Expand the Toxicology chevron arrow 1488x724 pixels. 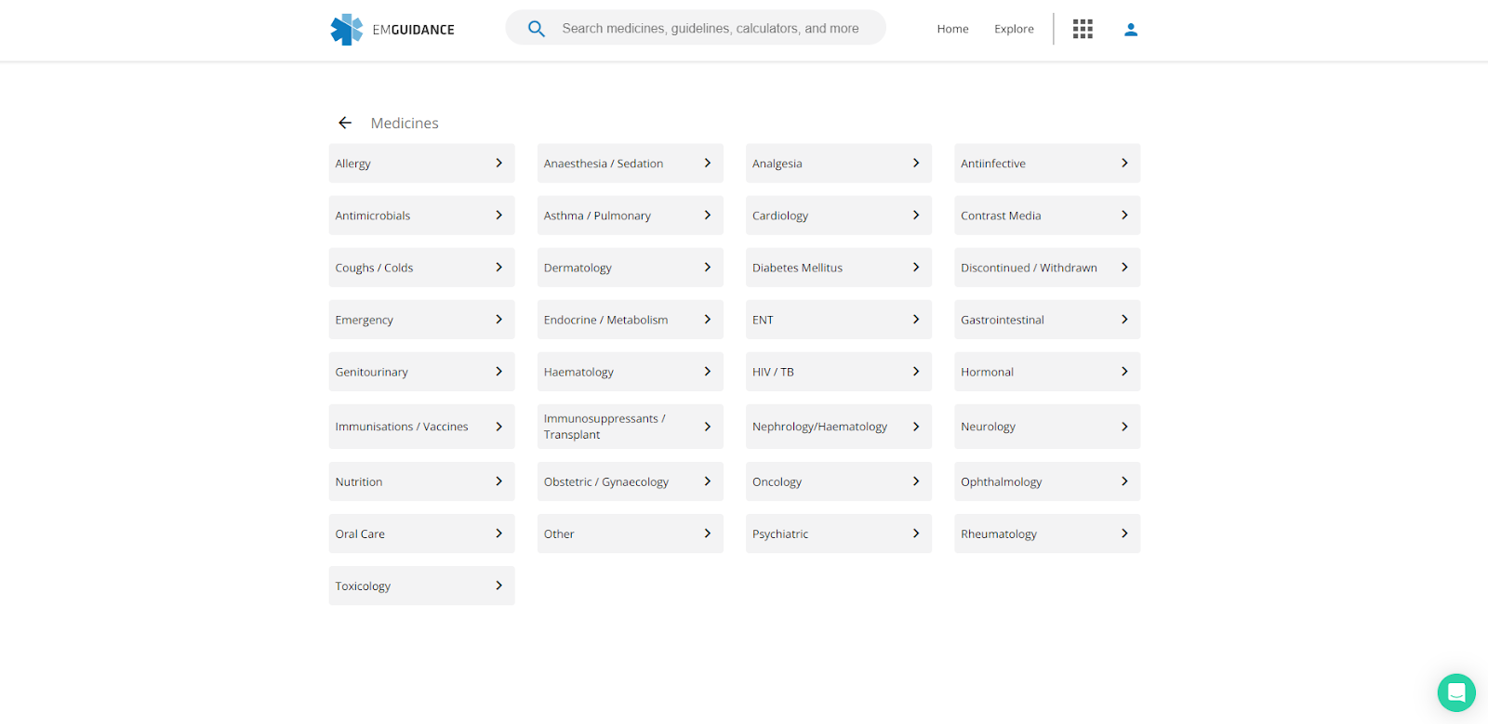click(x=499, y=586)
